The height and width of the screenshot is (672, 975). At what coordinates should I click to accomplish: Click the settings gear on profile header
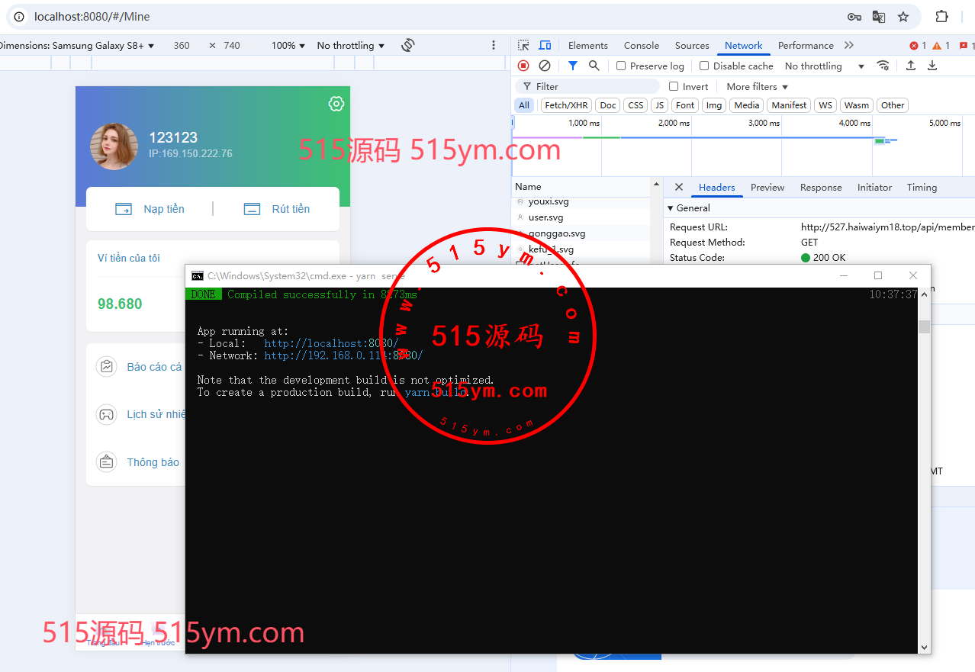pos(336,104)
